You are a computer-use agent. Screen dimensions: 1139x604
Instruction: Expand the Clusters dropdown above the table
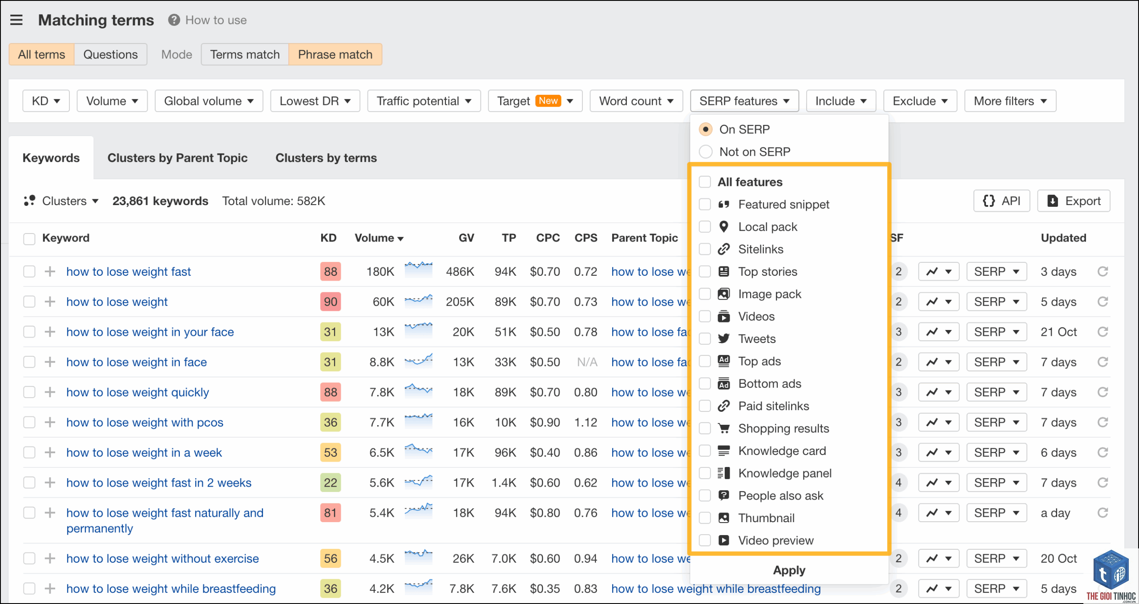click(61, 201)
